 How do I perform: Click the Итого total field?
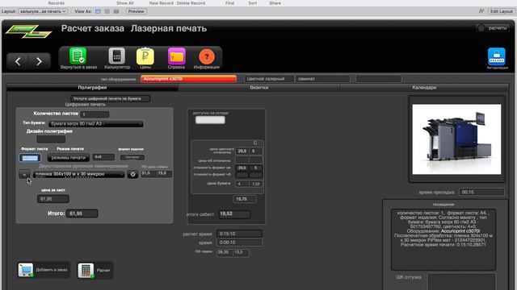tap(82, 213)
